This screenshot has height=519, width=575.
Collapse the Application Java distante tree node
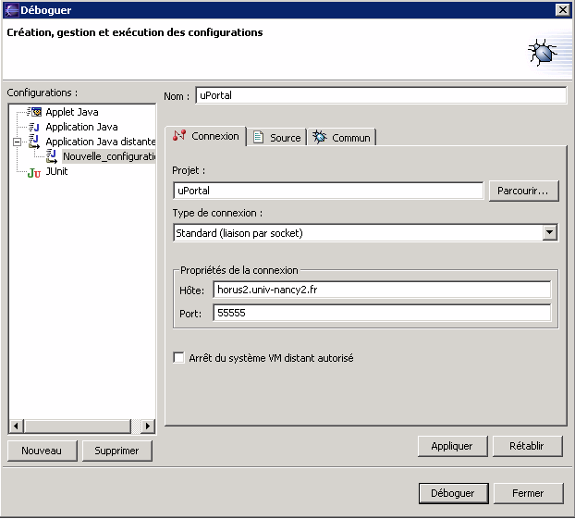[x=16, y=142]
